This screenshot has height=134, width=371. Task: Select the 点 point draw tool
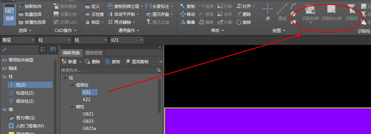click(267, 12)
